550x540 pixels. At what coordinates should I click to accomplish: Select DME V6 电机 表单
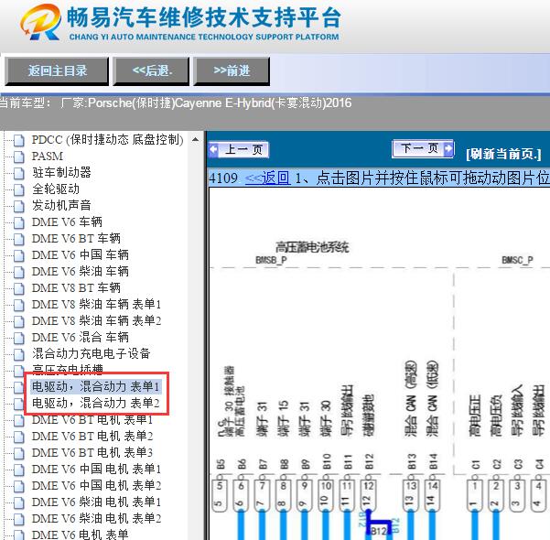coord(80,535)
